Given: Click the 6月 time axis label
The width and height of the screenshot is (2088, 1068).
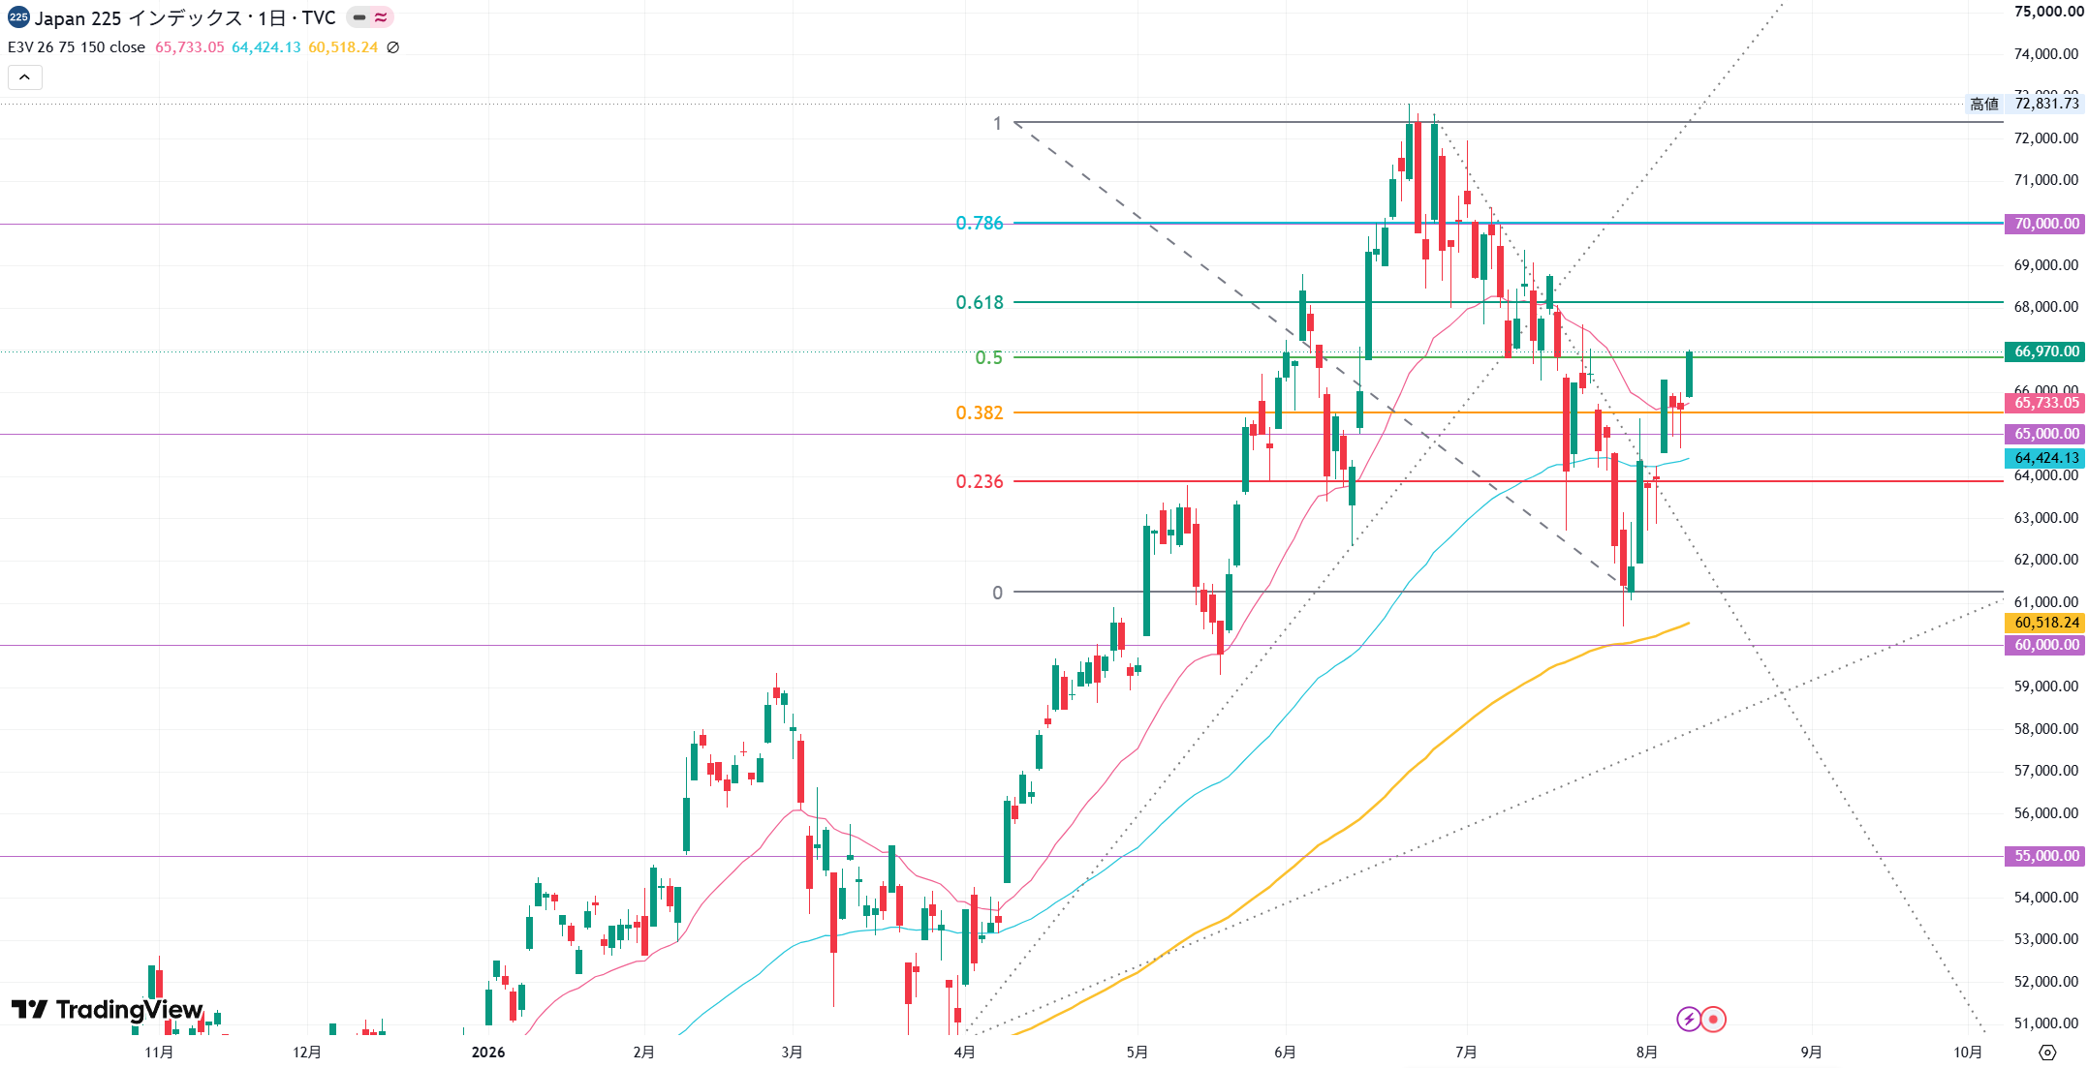Looking at the screenshot, I should 1285,1053.
